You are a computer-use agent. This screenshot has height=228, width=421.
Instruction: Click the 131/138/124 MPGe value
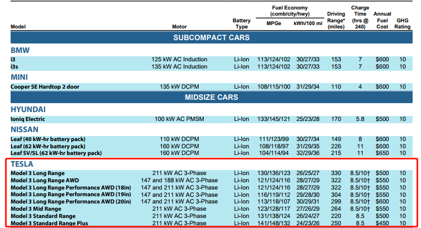(274, 216)
